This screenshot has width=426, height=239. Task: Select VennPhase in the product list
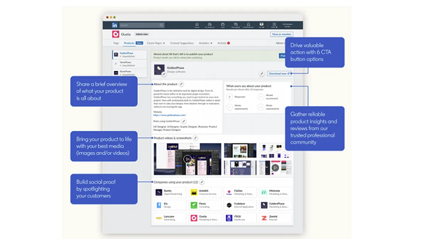130,64
